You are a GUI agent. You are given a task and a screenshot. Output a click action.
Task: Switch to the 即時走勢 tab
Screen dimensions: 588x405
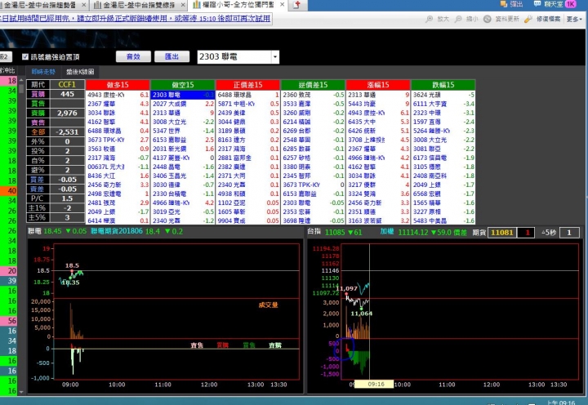point(43,72)
